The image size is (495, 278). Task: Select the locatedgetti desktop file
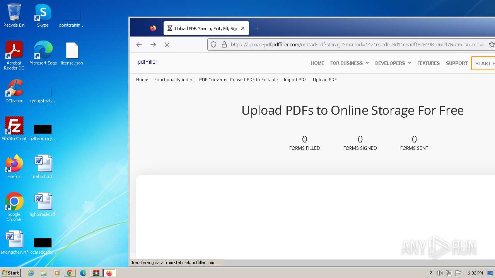point(43,246)
